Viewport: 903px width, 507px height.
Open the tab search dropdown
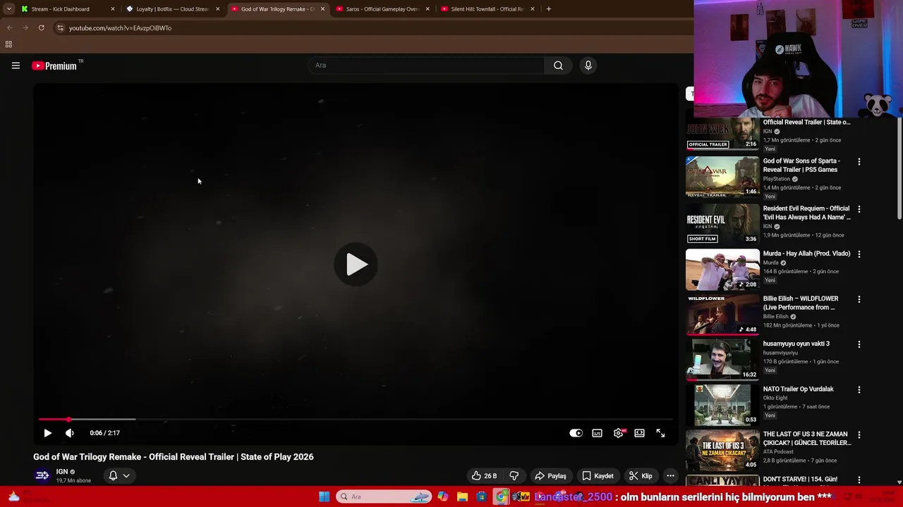(8, 9)
